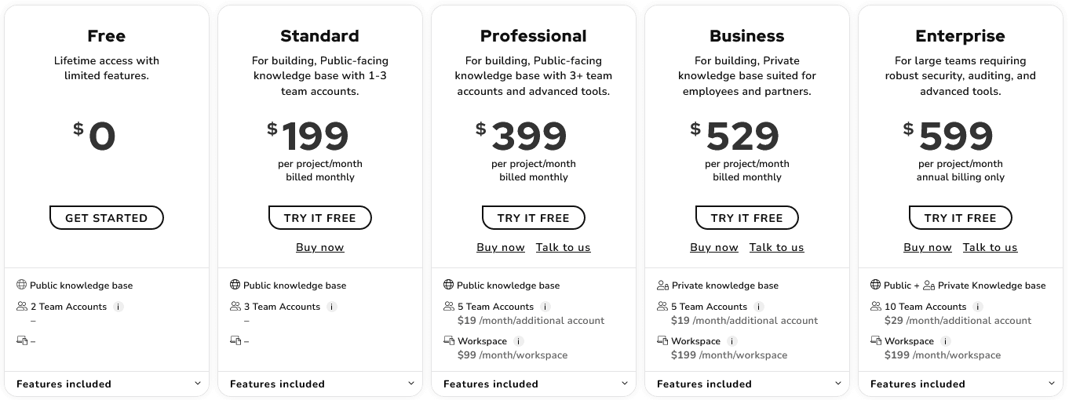This screenshot has height=400, width=1069.
Task: Click info icon next to 10 Team Accounts
Action: (x=978, y=307)
